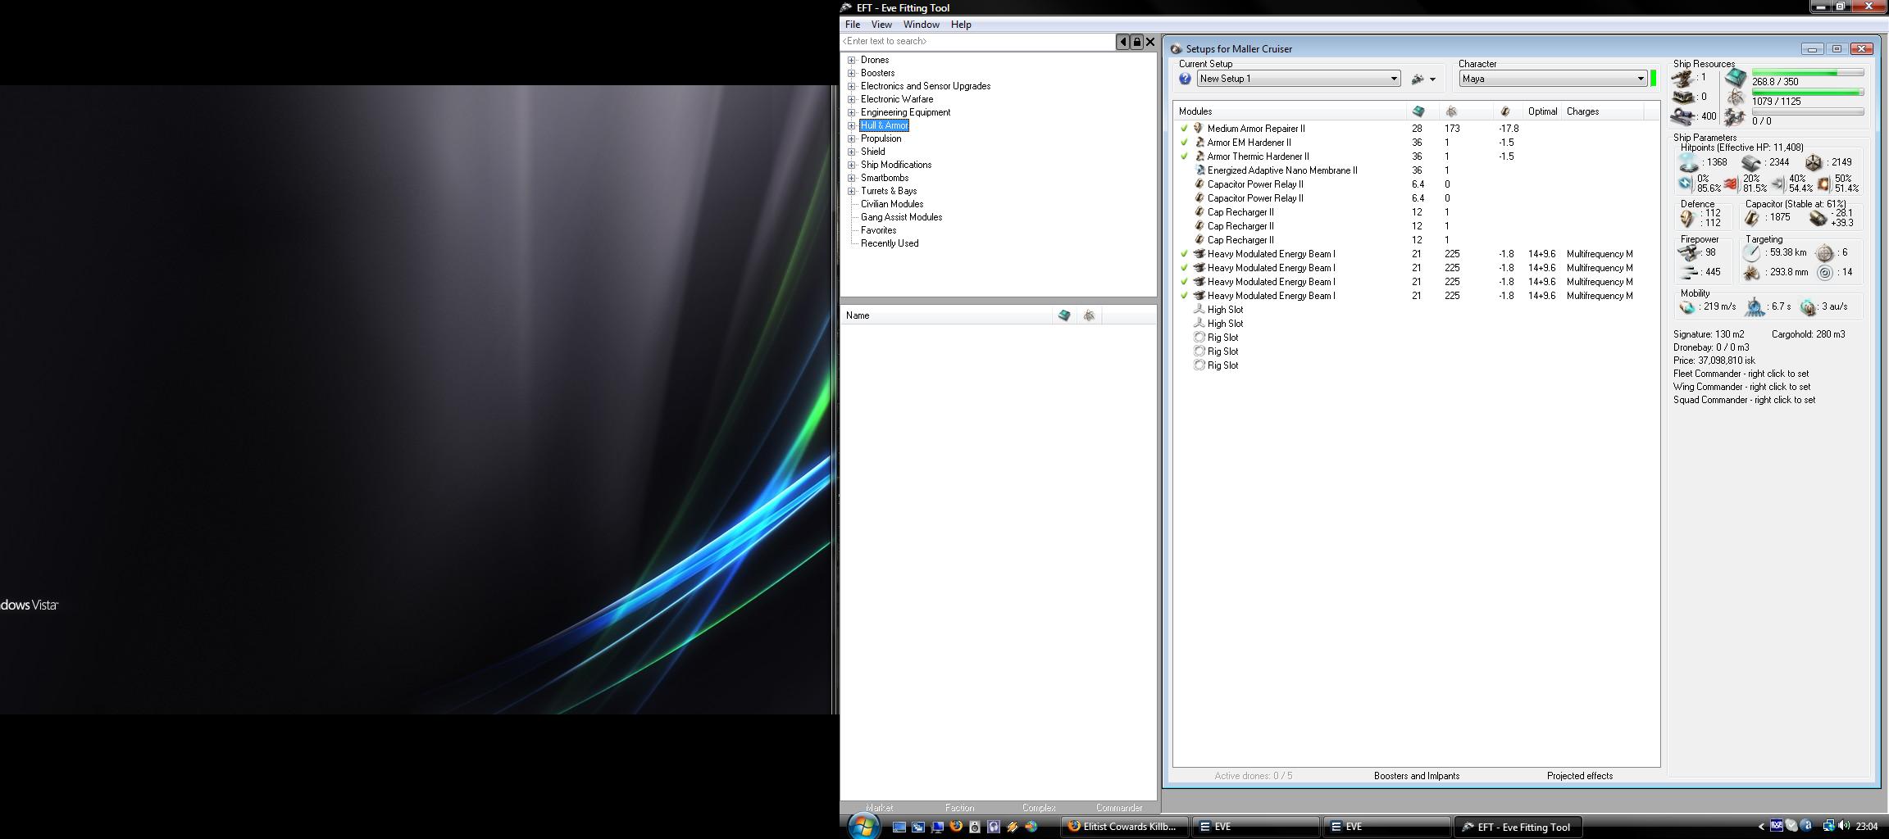Click the powergrid icon in item list header
This screenshot has height=839, width=1889.
click(x=1089, y=315)
